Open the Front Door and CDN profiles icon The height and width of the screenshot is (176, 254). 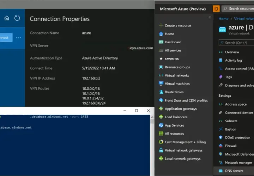coord(161,100)
